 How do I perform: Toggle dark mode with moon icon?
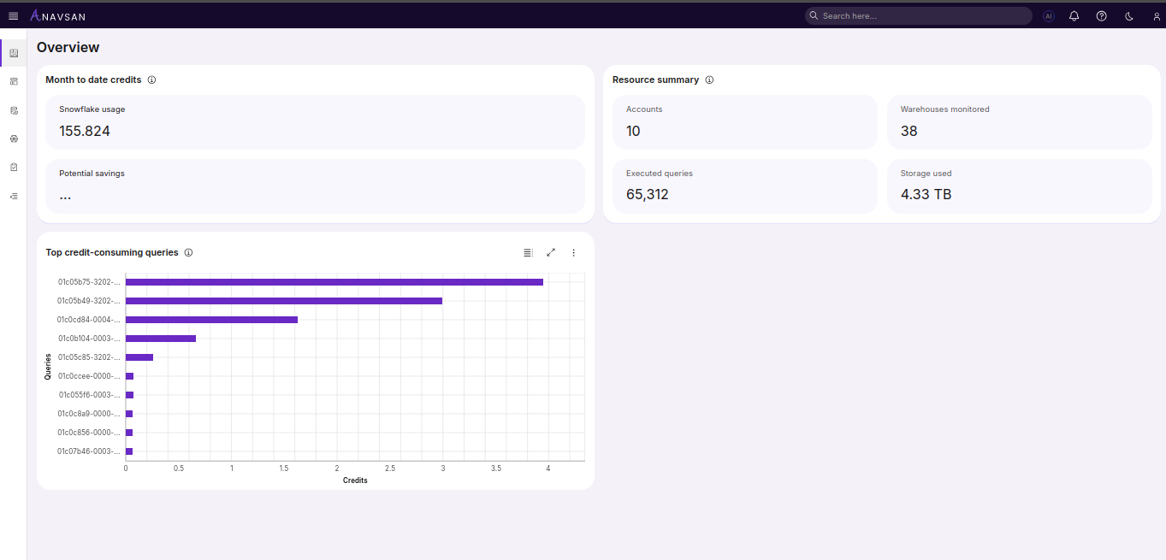coord(1128,16)
